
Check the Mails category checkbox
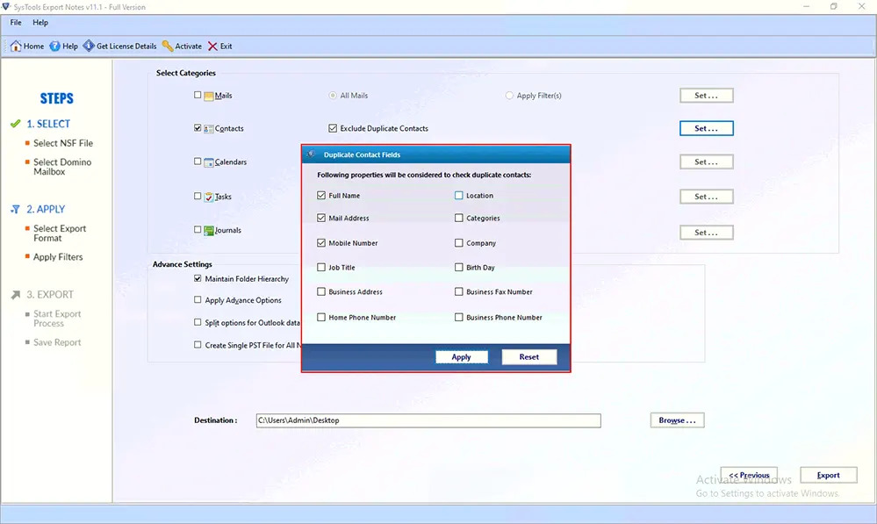pyautogui.click(x=198, y=95)
